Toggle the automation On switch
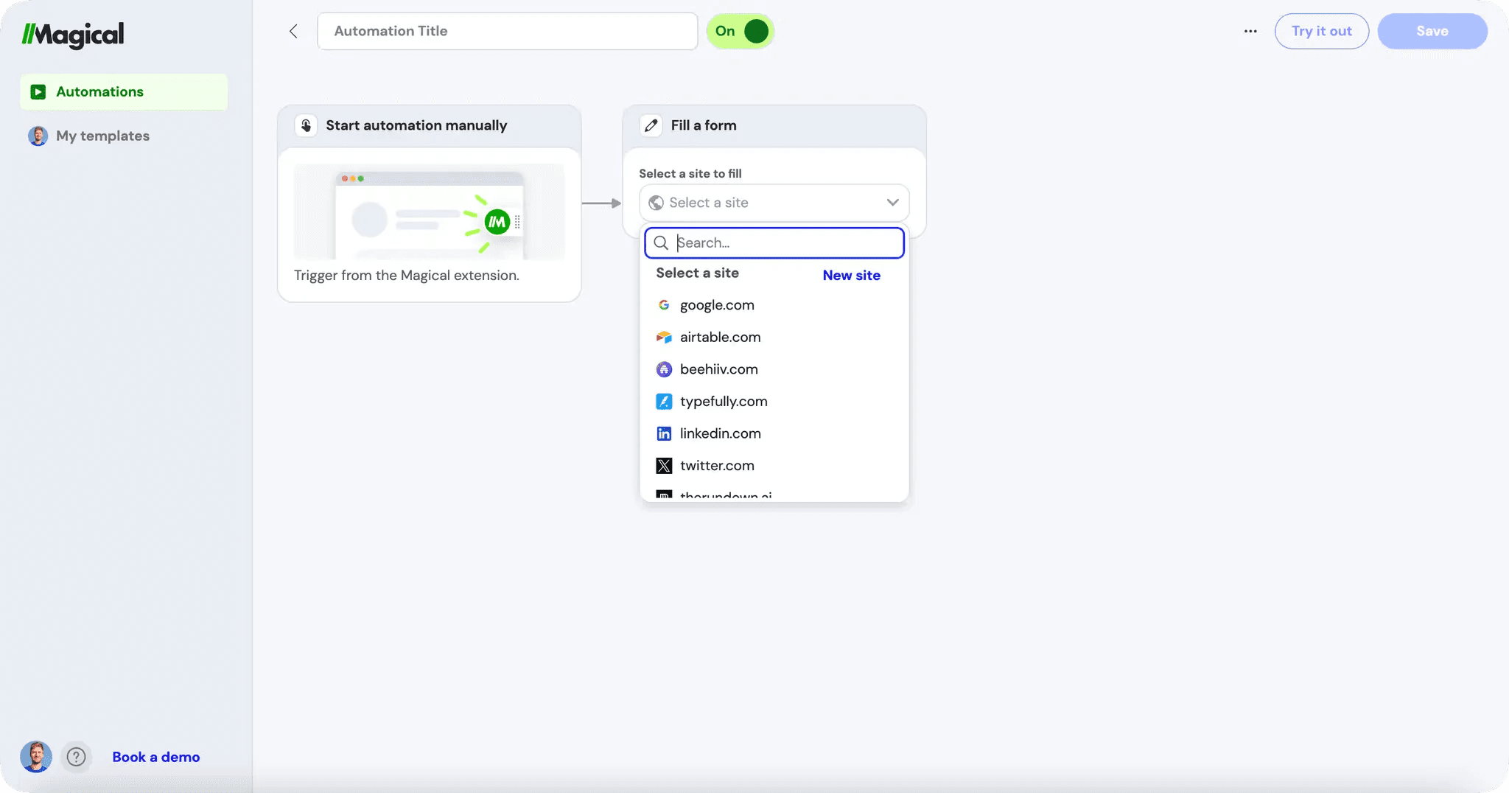The image size is (1509, 793). [741, 31]
